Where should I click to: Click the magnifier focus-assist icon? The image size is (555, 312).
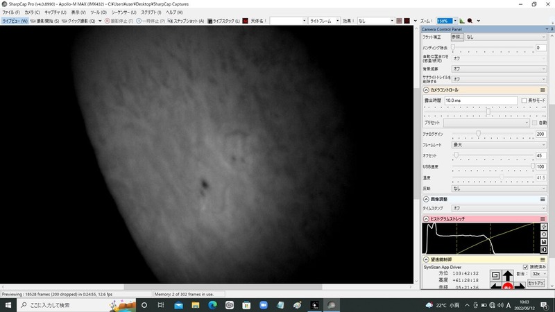470,21
